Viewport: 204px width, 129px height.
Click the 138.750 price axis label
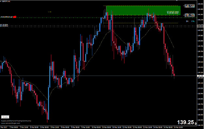point(200,104)
